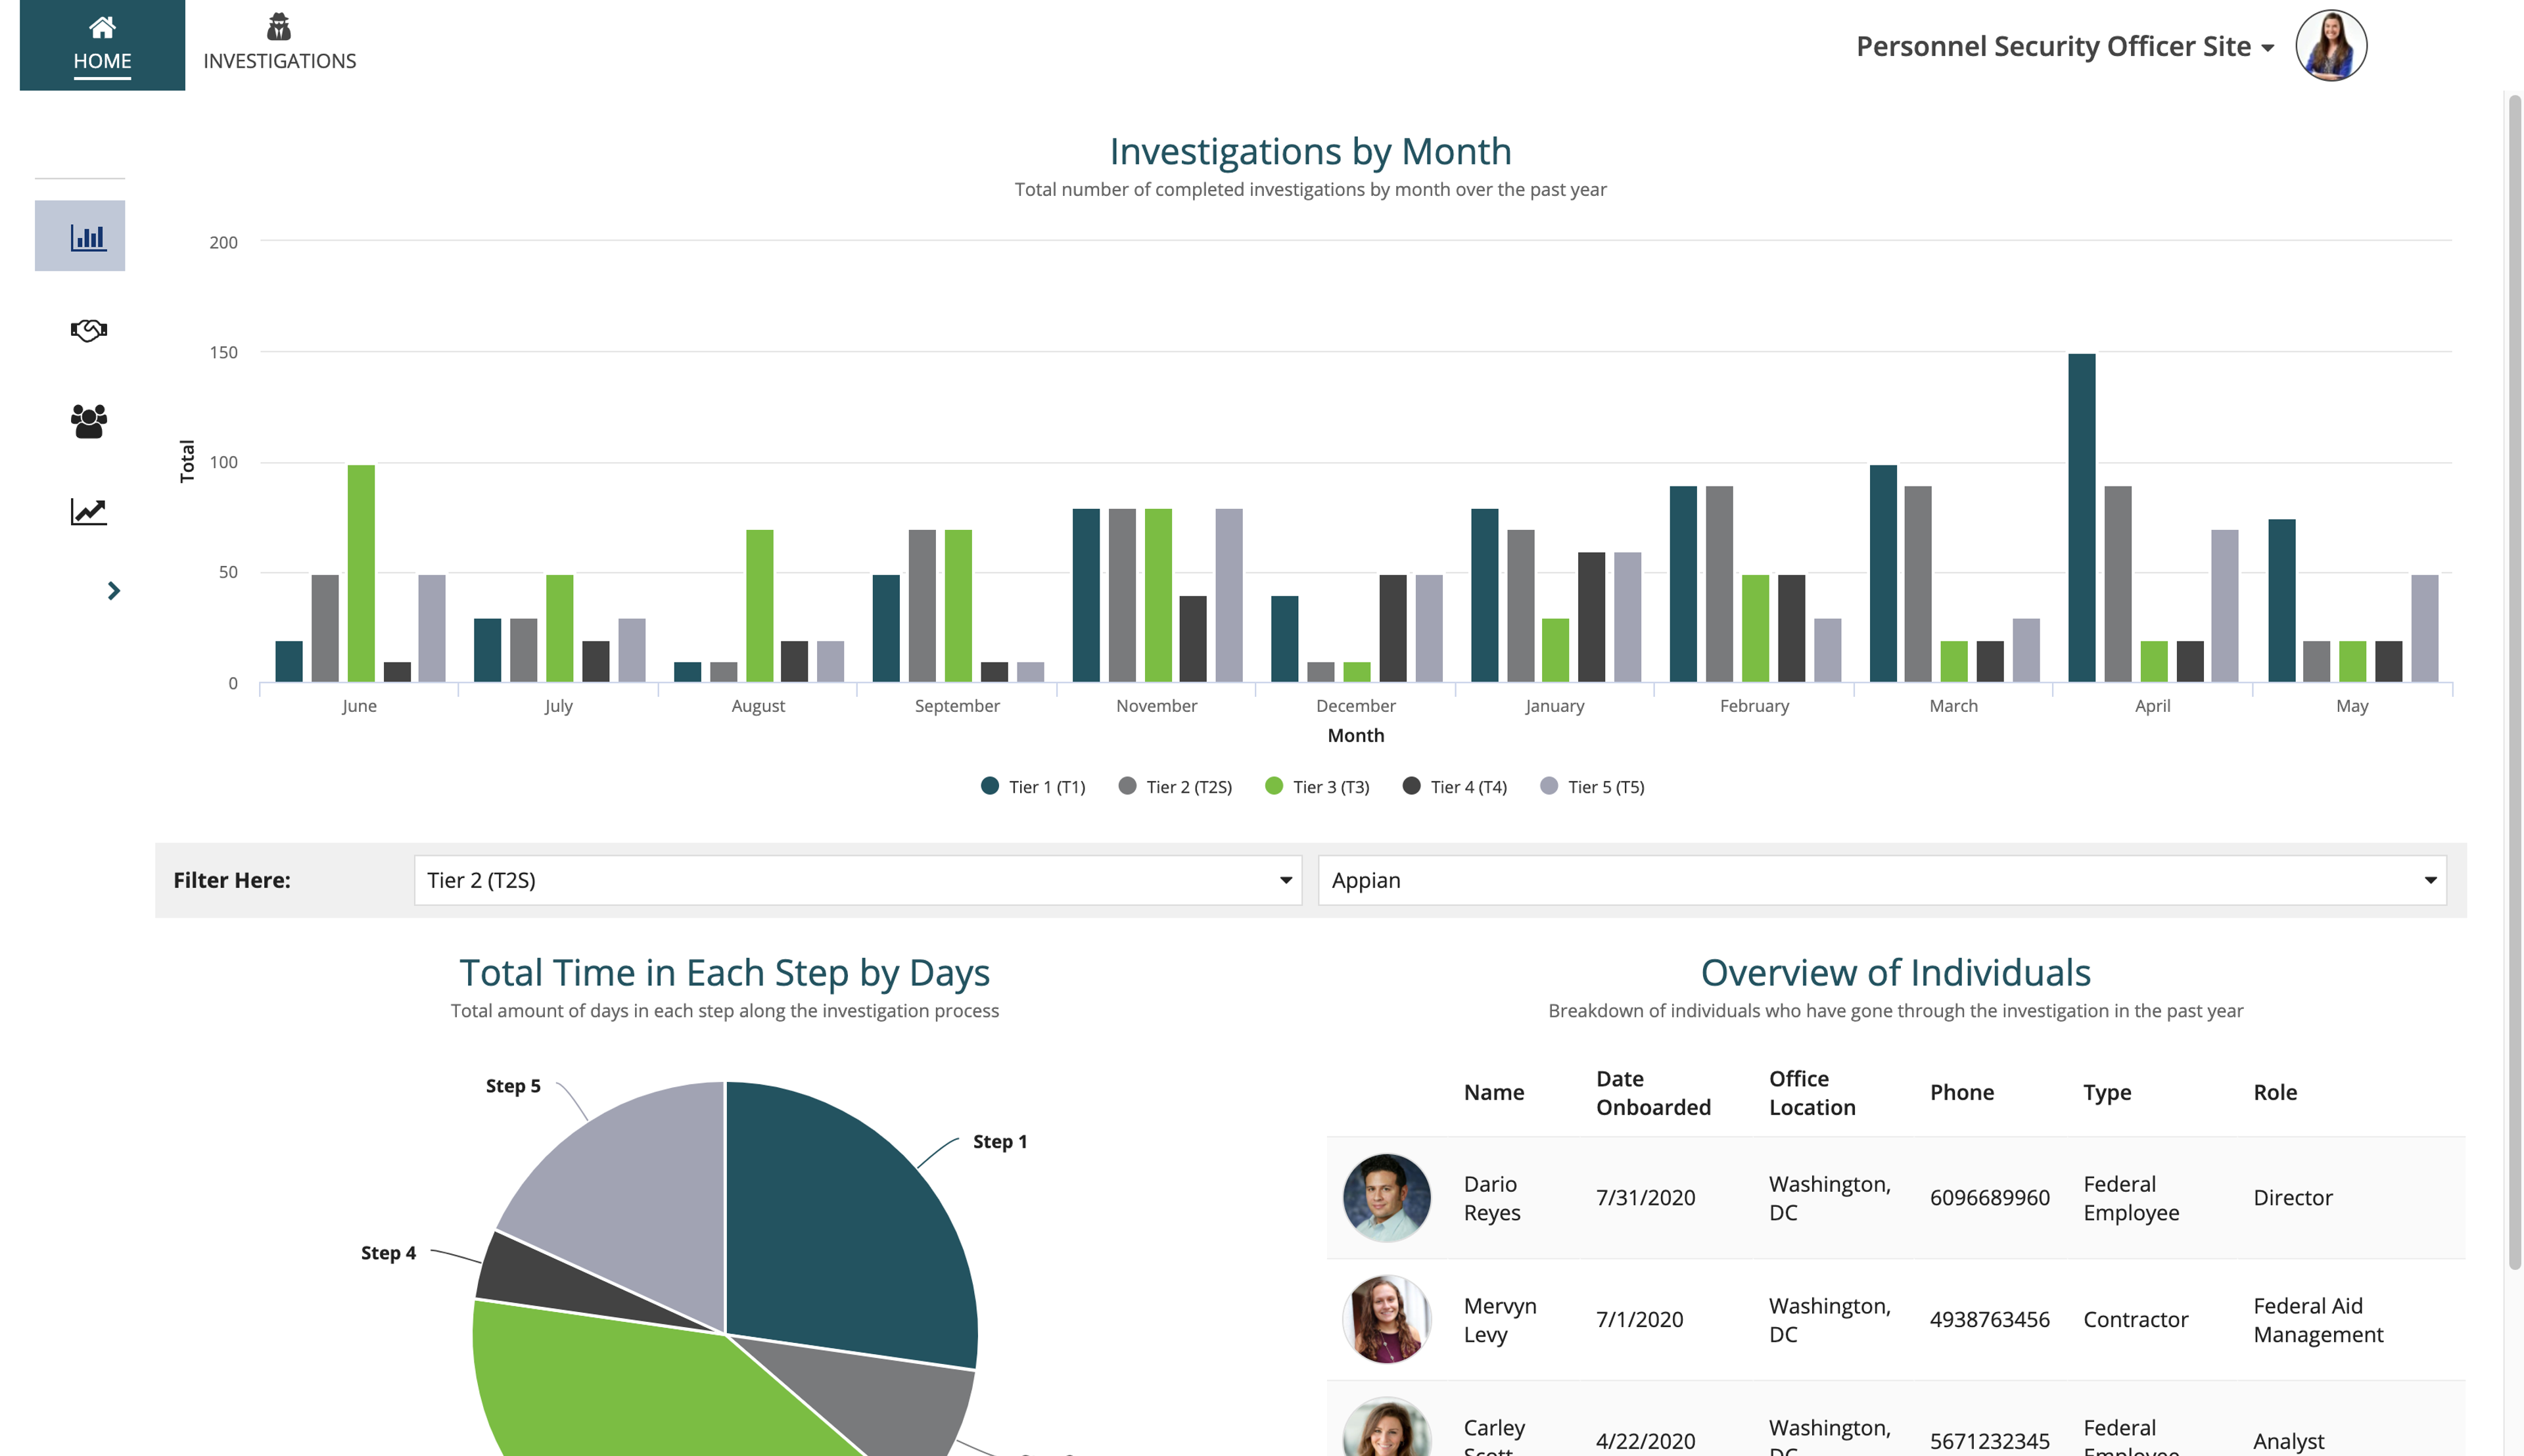Select the handshake sidebar icon
Viewport: 2524px width, 1456px height.
pyautogui.click(x=89, y=330)
